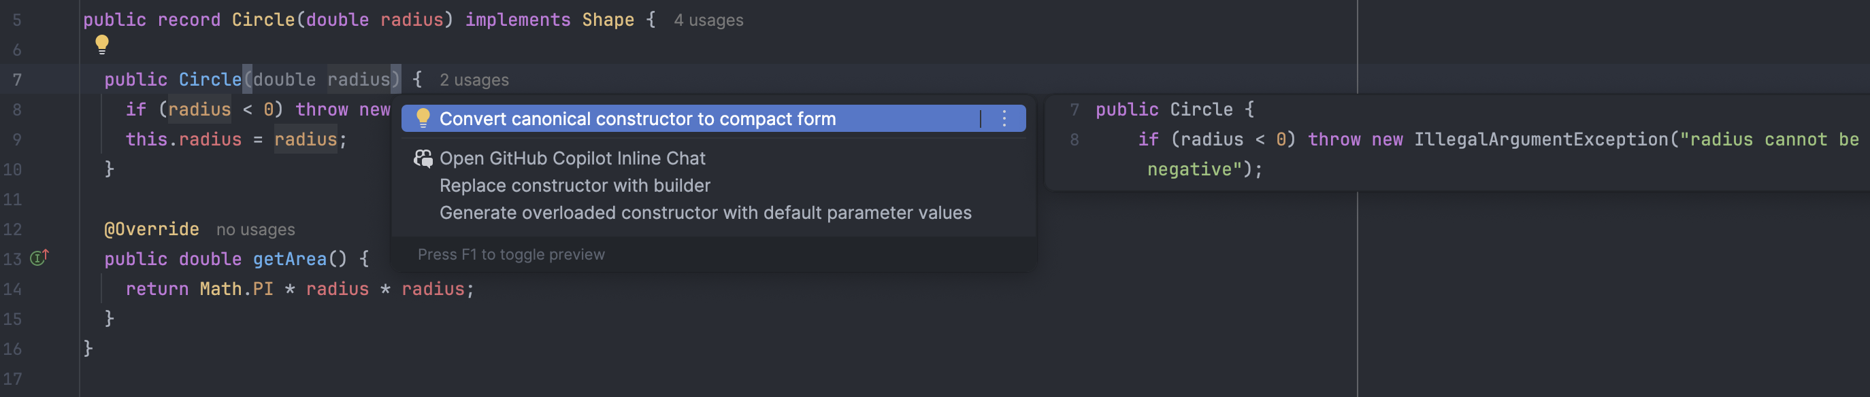Click the yellow lightbulb in the editor

click(x=101, y=44)
